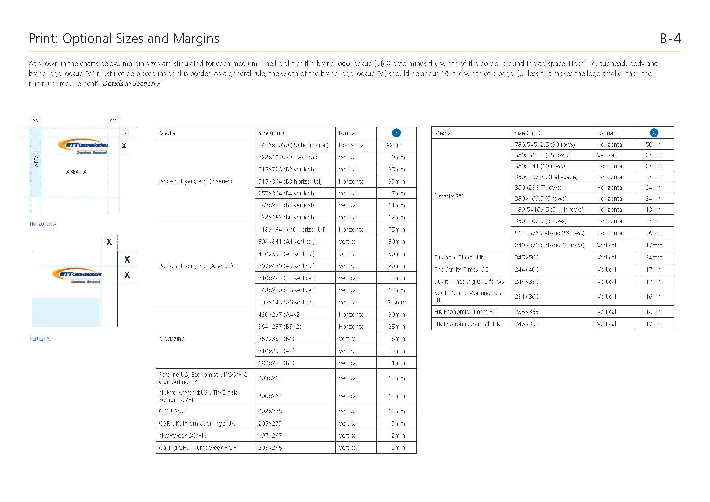Click the blue X icon in left table header
The width and height of the screenshot is (710, 502).
tap(396, 133)
